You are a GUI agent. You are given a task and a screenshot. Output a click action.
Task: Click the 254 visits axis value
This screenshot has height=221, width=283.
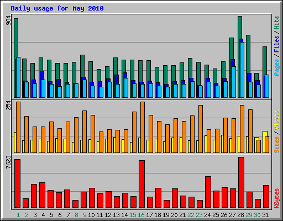click(8, 105)
